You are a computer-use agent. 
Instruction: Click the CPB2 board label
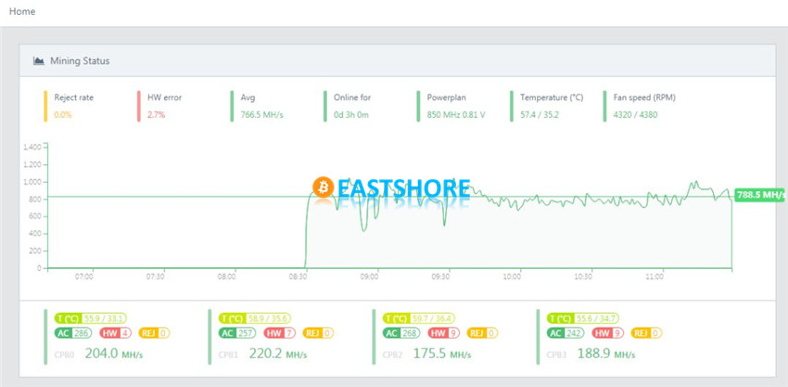(x=392, y=355)
